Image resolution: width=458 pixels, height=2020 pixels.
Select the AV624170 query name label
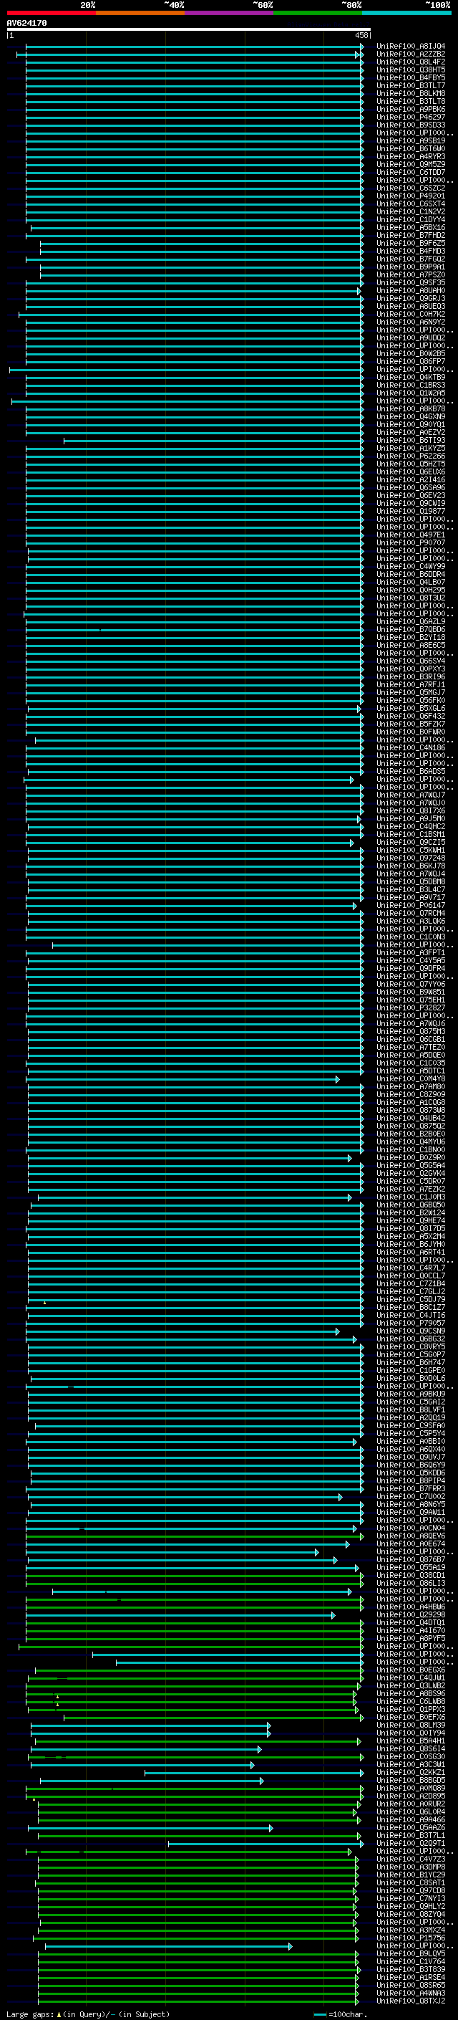point(26,24)
